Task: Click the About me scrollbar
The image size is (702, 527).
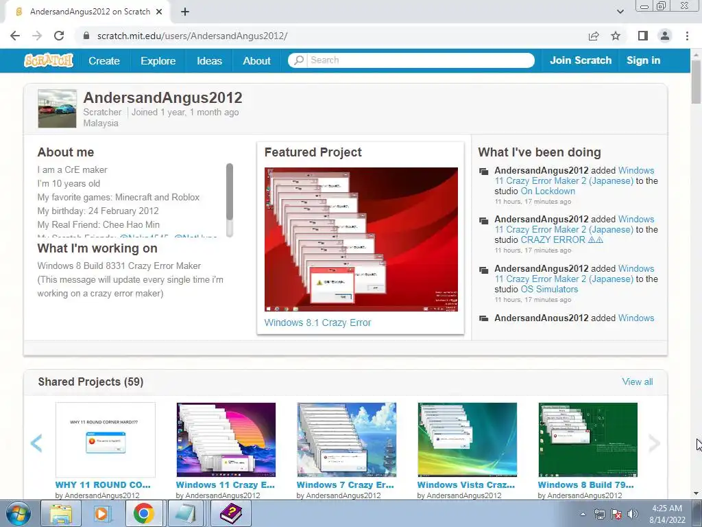Action: (230, 192)
